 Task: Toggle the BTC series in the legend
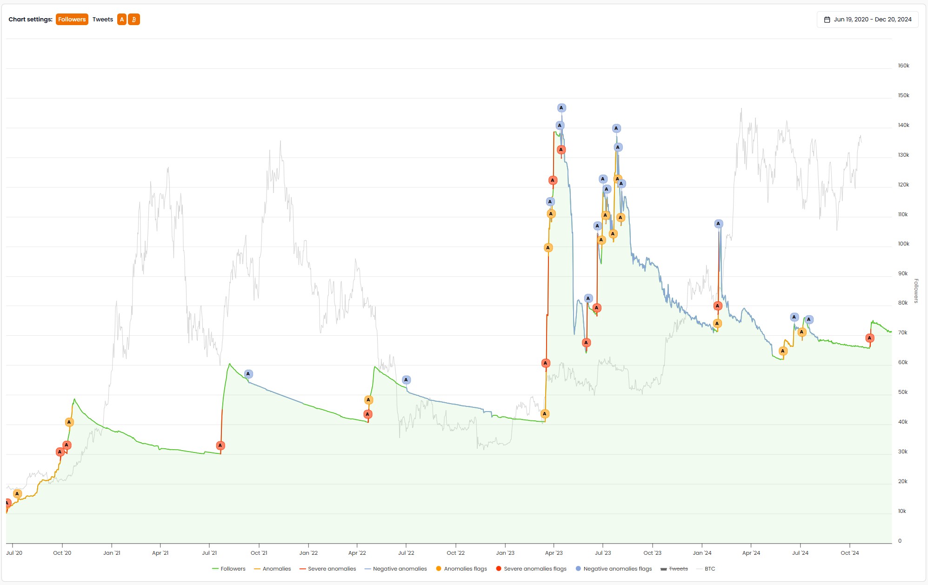pyautogui.click(x=709, y=569)
